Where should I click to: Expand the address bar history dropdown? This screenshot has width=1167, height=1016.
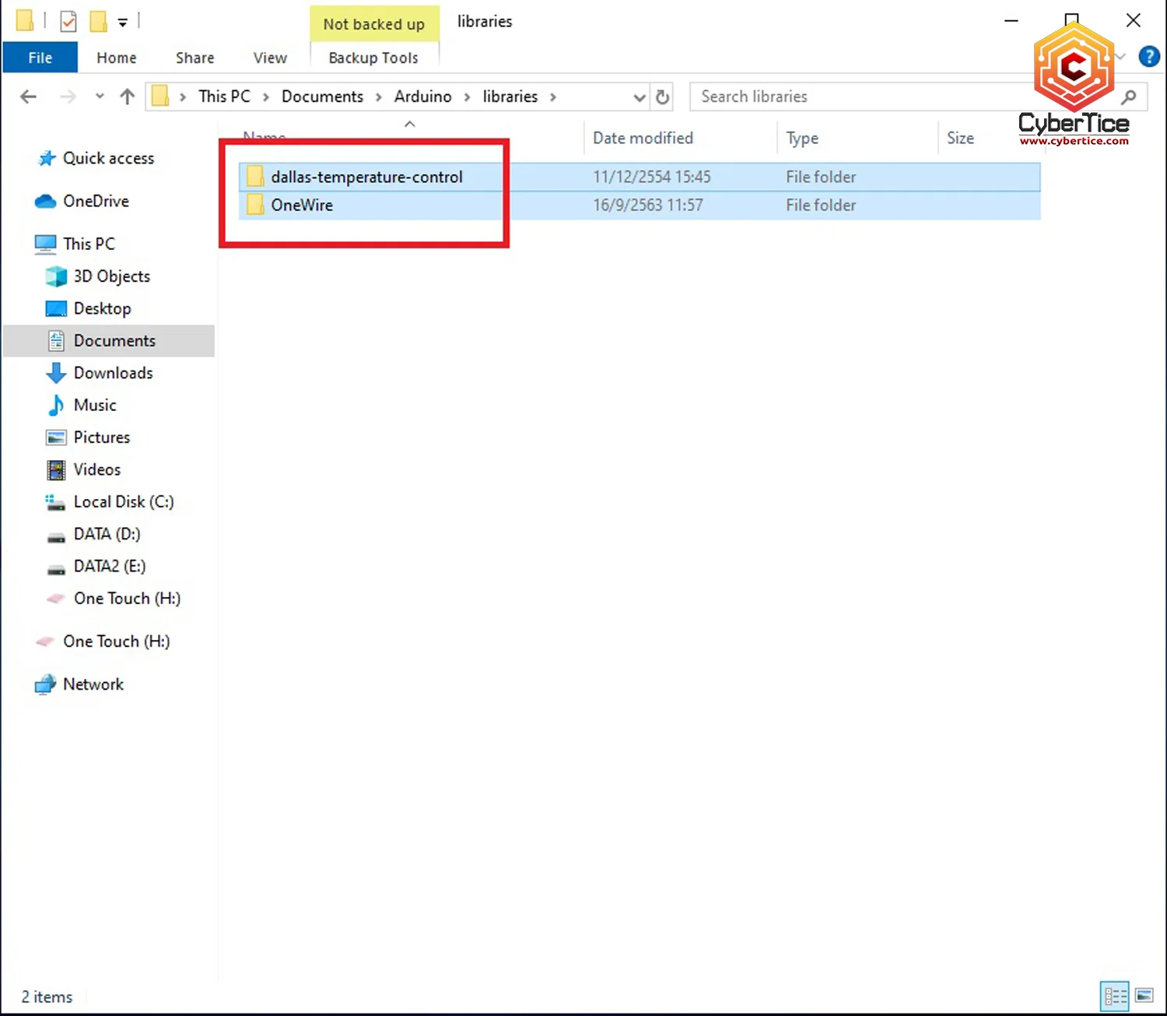(639, 97)
